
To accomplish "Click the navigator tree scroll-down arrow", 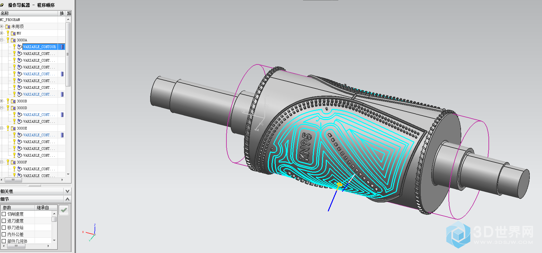I will click(68, 174).
